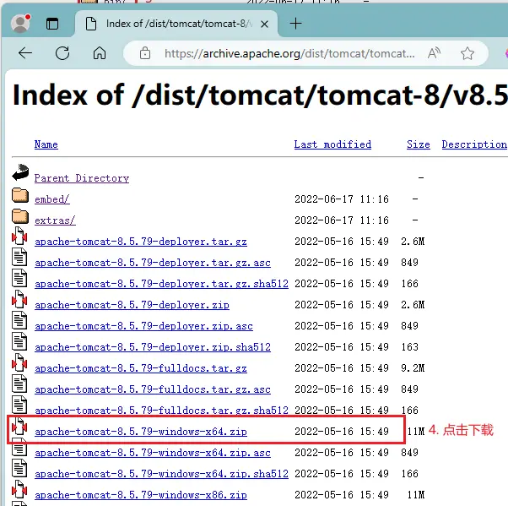The width and height of the screenshot is (508, 506).
Task: Click archive icon beside deployer.zip
Action: click(x=19, y=299)
